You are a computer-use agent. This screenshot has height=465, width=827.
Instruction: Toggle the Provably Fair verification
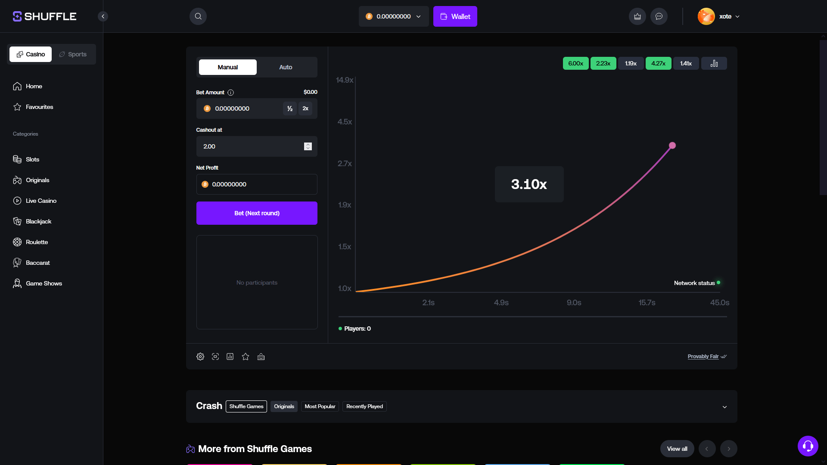[x=707, y=356]
